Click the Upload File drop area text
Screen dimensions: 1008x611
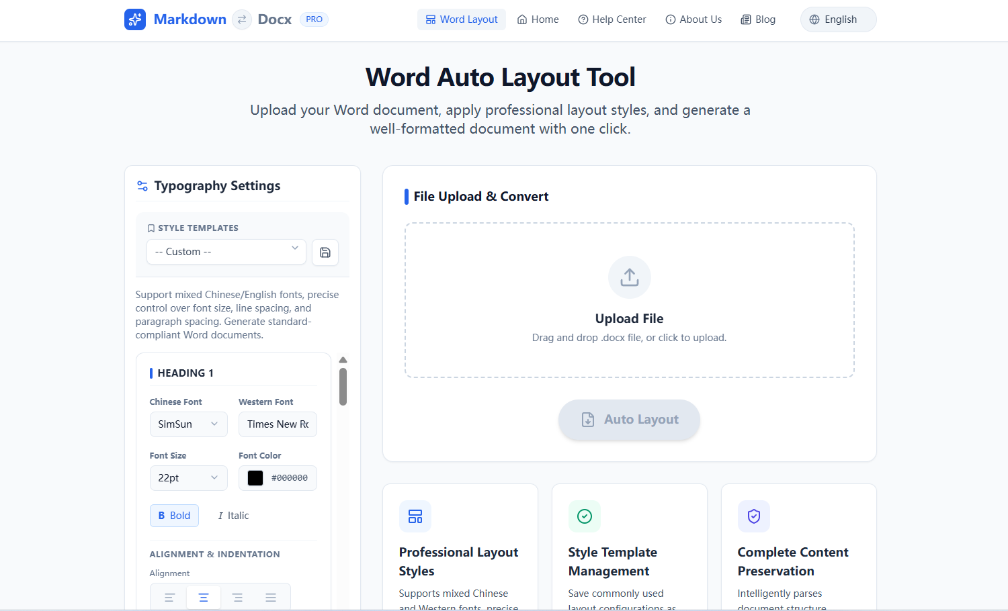[630, 319]
